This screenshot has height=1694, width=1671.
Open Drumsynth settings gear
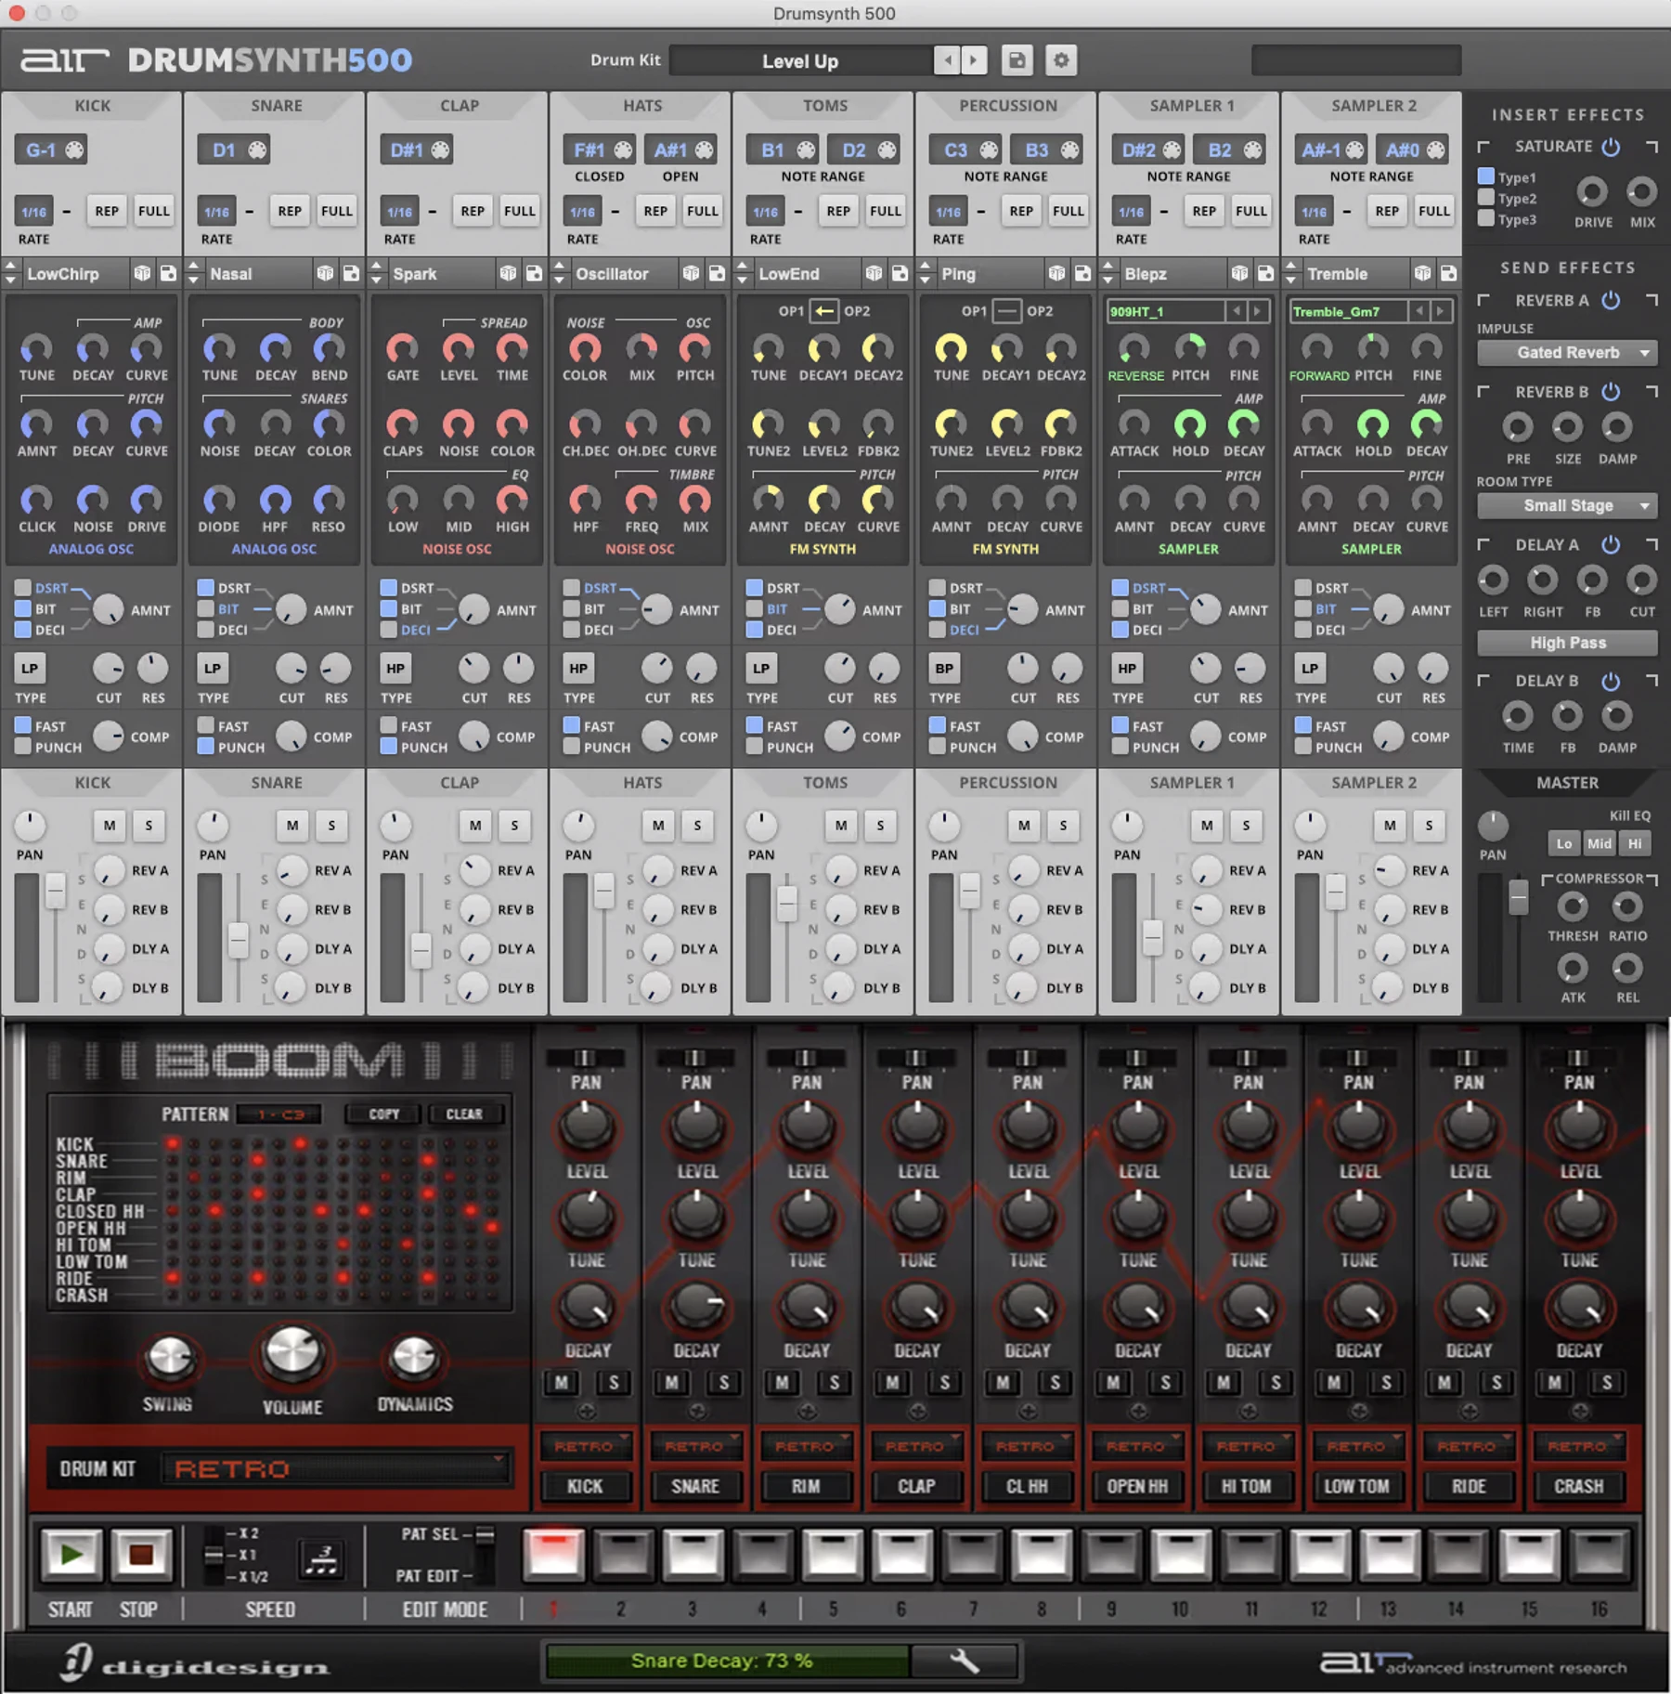point(1061,60)
